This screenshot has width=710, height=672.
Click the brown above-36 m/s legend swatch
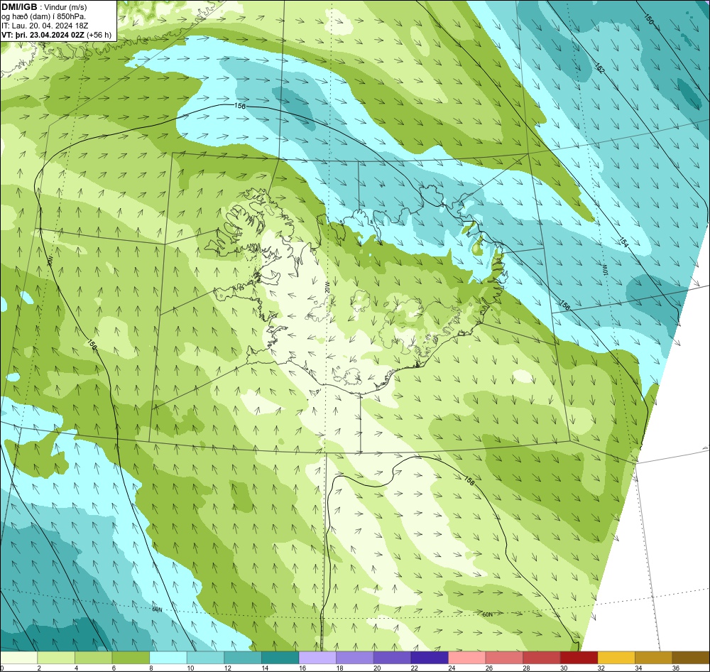tap(691, 658)
